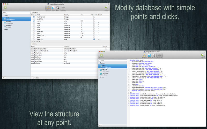Viewport: 207px width, 129px height.
Task: Enable Primary checkbox for cardSetId field
Action: click(34, 19)
